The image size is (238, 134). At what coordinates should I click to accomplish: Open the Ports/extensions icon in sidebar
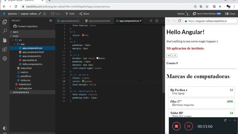tap(5, 50)
